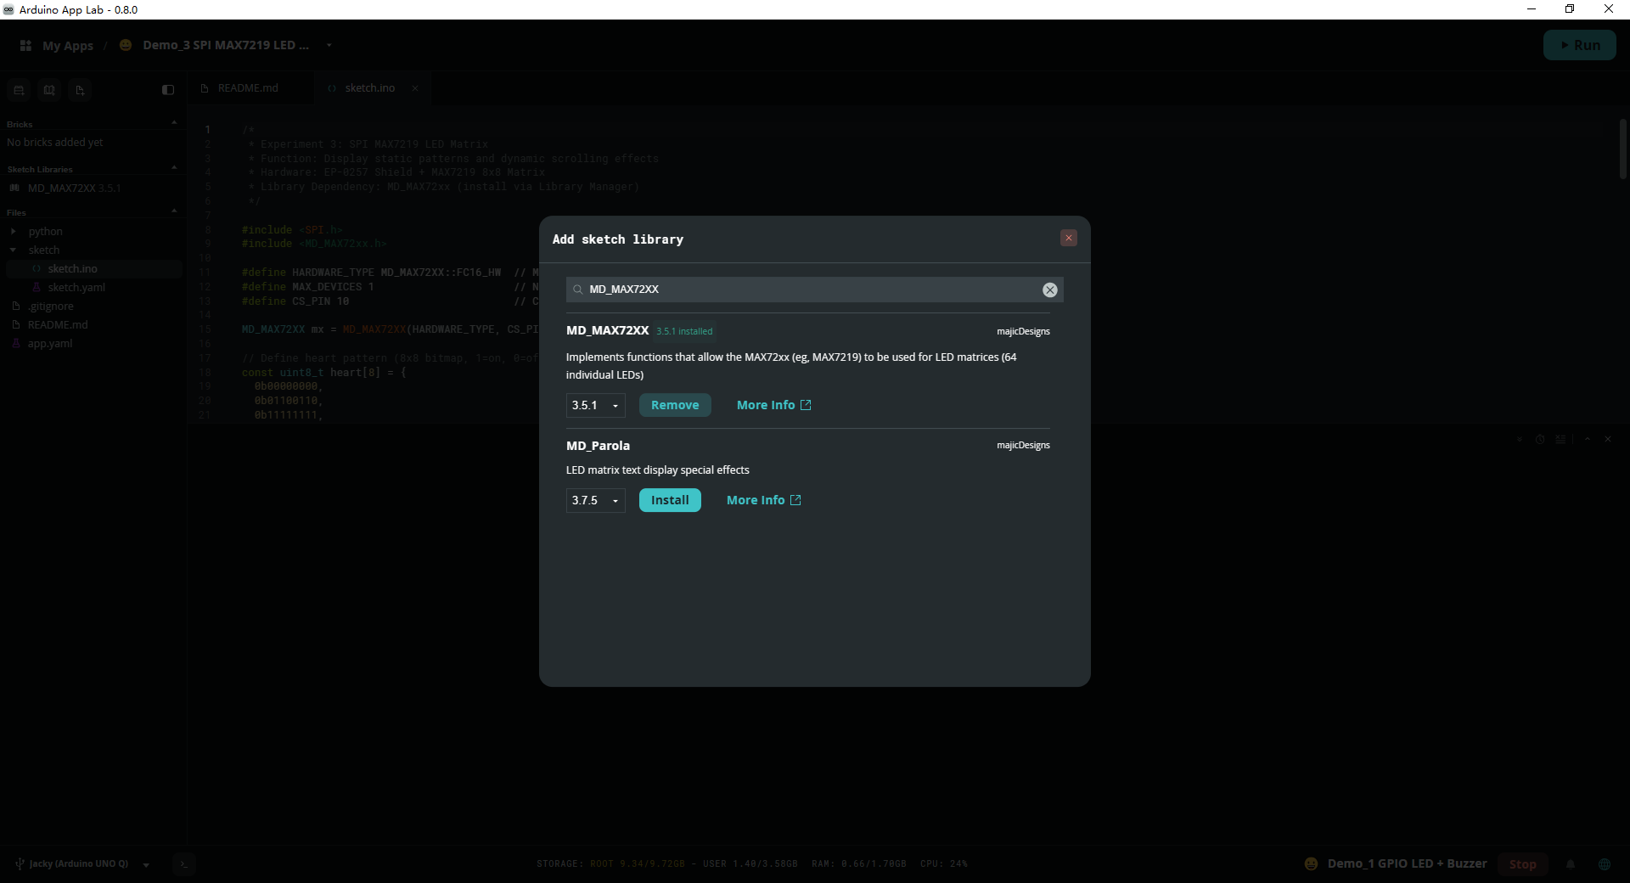Open the MD_MAX72XX version 3.5.1 dropdown
Screen dimensions: 1630x883
coord(596,405)
